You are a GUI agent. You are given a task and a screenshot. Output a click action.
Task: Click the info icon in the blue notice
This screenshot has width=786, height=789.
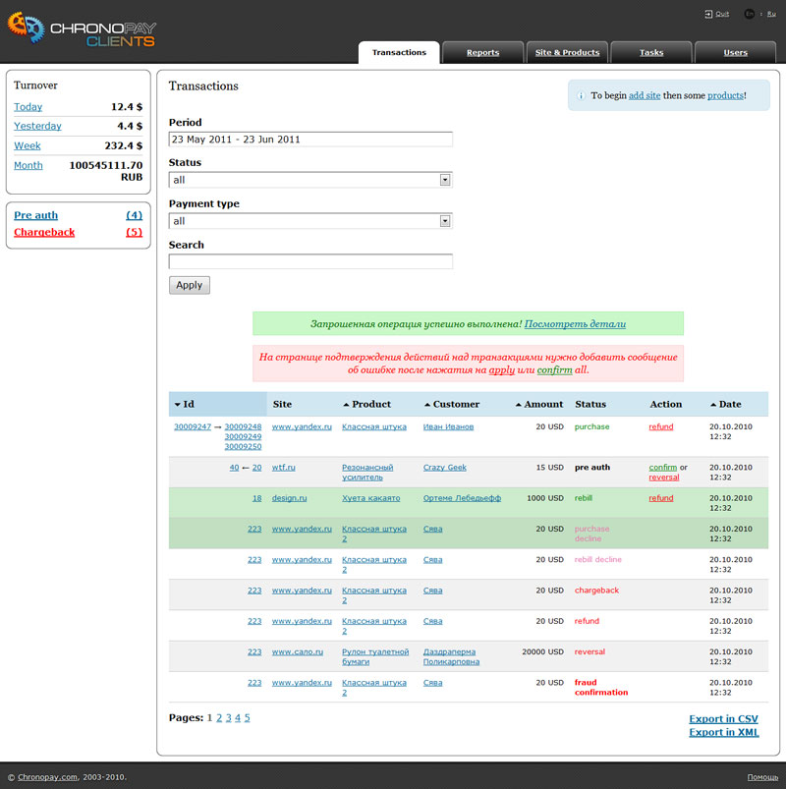click(581, 95)
